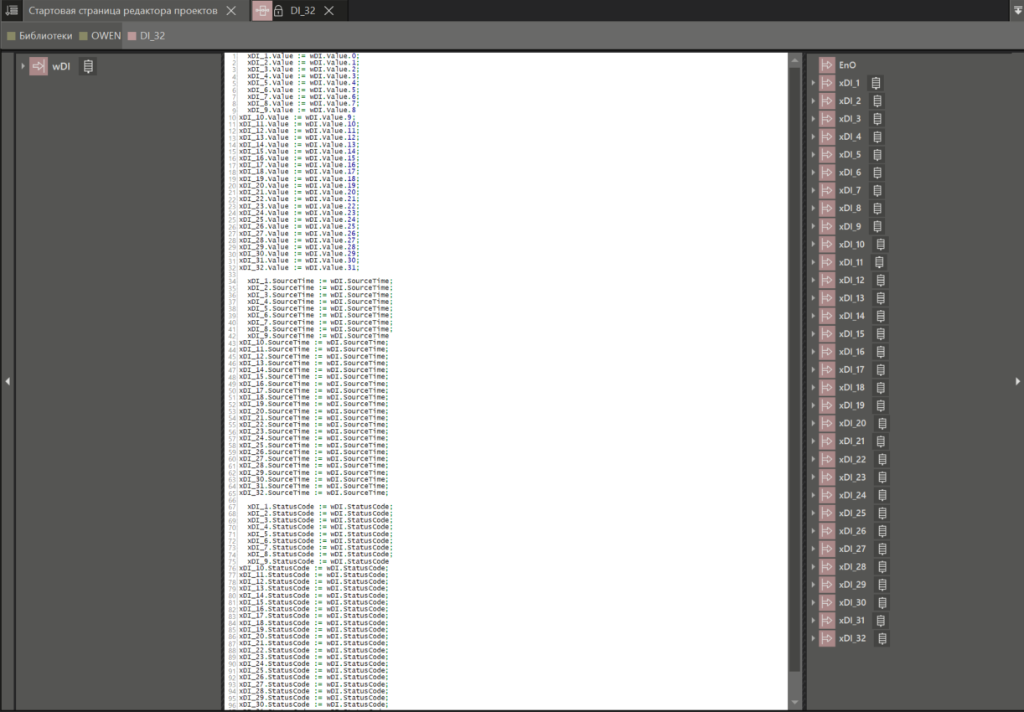1024x712 pixels.
Task: Select the xDI_31 output label
Action: [851, 621]
